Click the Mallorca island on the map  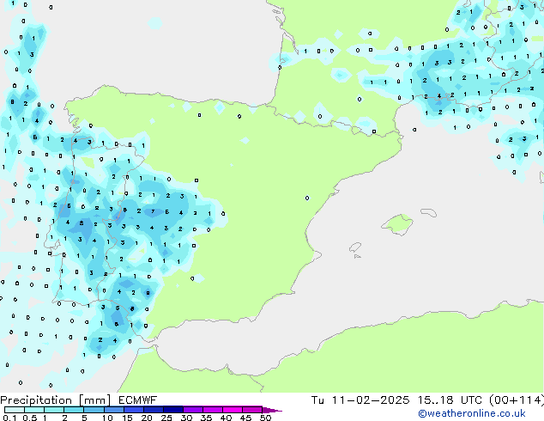coord(397,224)
